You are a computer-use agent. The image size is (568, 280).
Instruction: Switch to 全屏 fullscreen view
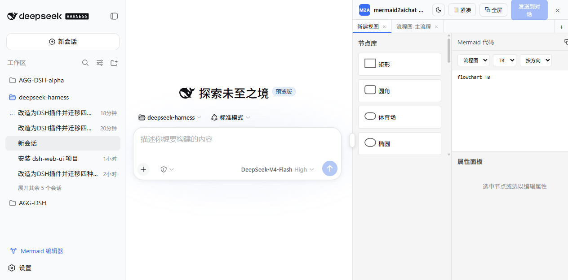[x=493, y=10]
